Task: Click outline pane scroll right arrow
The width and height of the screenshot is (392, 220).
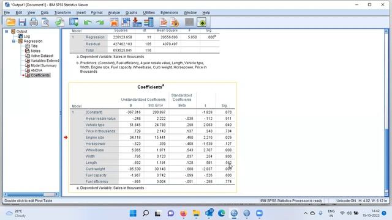Action: click(57, 194)
